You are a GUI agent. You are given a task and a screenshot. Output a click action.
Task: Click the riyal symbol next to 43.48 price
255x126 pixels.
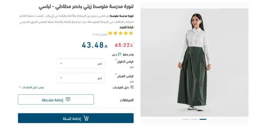tap(106, 46)
